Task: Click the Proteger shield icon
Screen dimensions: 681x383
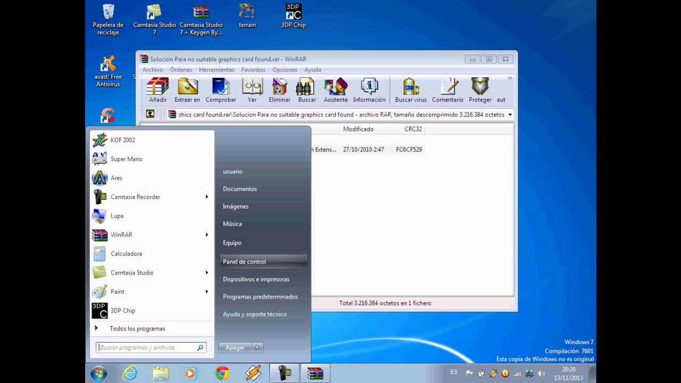Action: pyautogui.click(x=480, y=90)
